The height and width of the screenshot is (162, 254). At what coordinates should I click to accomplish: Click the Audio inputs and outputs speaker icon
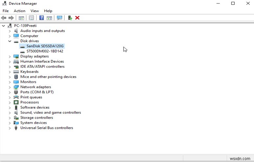click(x=16, y=31)
